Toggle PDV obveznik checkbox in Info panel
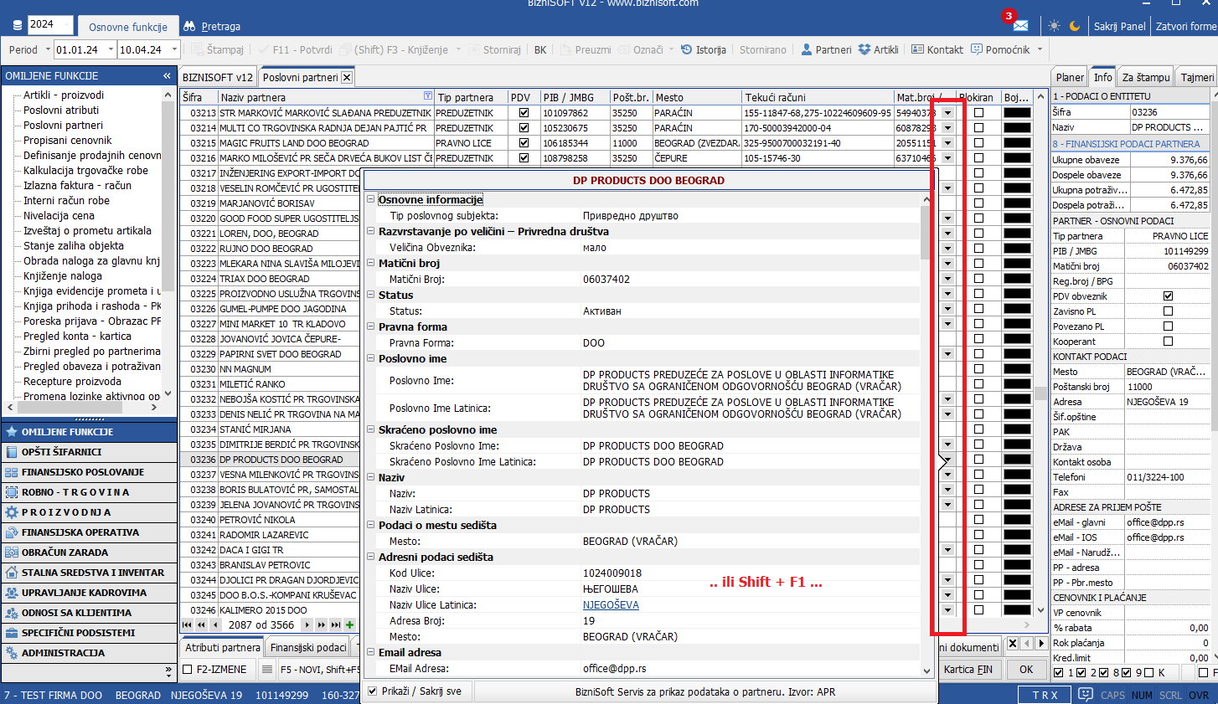 click(1168, 296)
